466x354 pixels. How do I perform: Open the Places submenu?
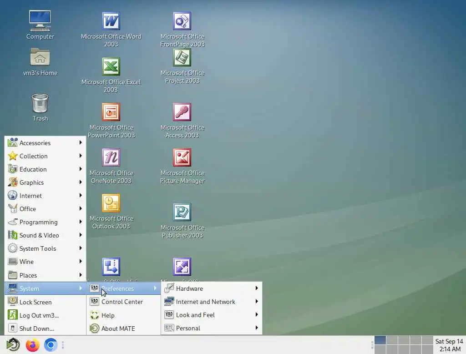(45, 275)
